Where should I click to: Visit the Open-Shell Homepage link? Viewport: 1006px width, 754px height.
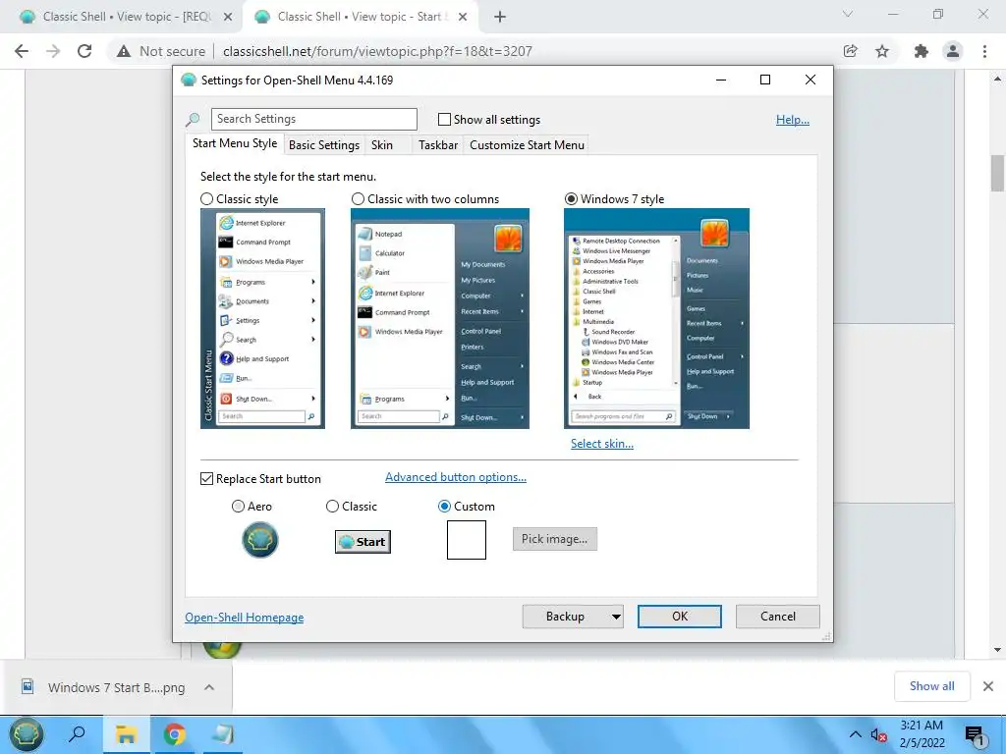[x=245, y=618]
